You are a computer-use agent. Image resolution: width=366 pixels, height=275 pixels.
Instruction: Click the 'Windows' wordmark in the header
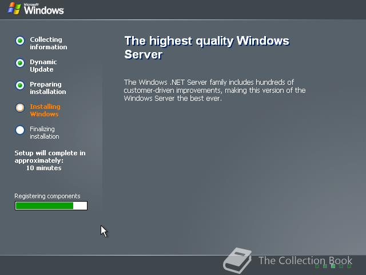(x=43, y=10)
